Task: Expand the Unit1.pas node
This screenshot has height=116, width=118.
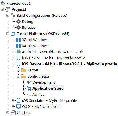Action: [x=8, y=113]
